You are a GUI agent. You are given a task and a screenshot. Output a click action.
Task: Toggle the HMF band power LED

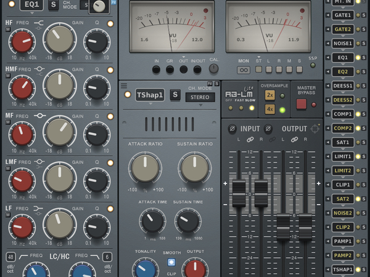tap(110, 69)
